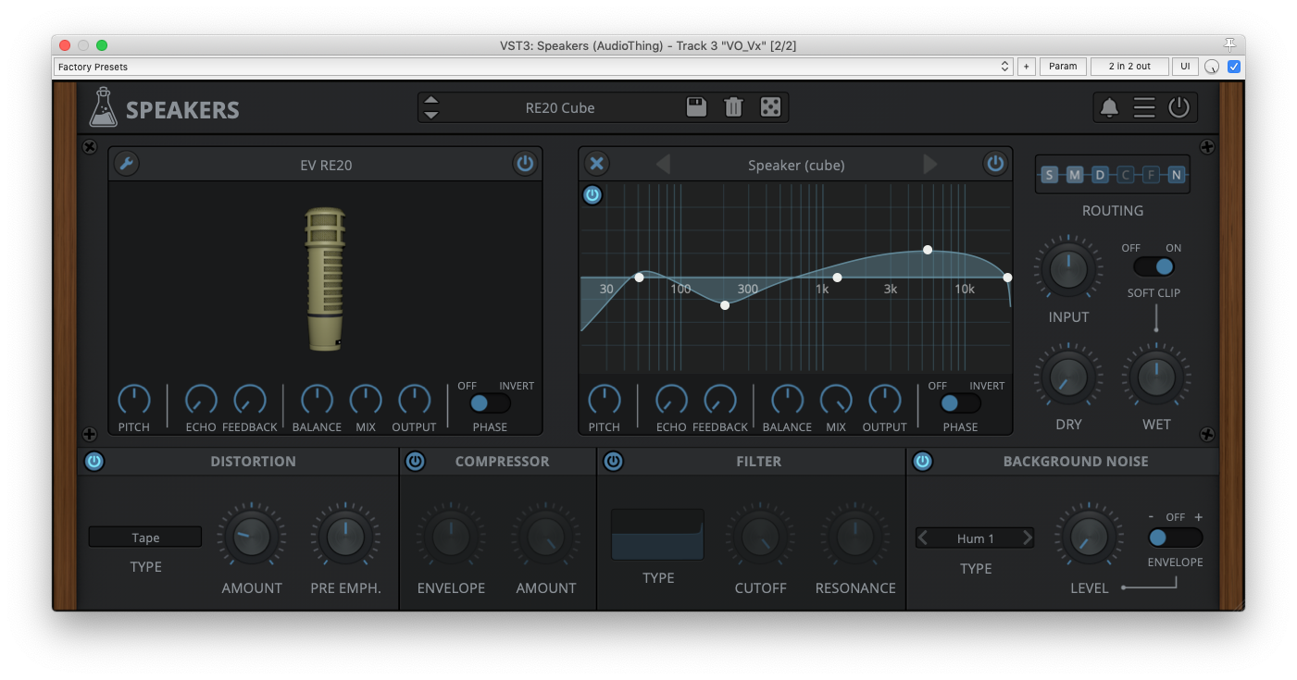Save the current preset with the floppy icon
Image resolution: width=1297 pixels, height=680 pixels.
695,106
